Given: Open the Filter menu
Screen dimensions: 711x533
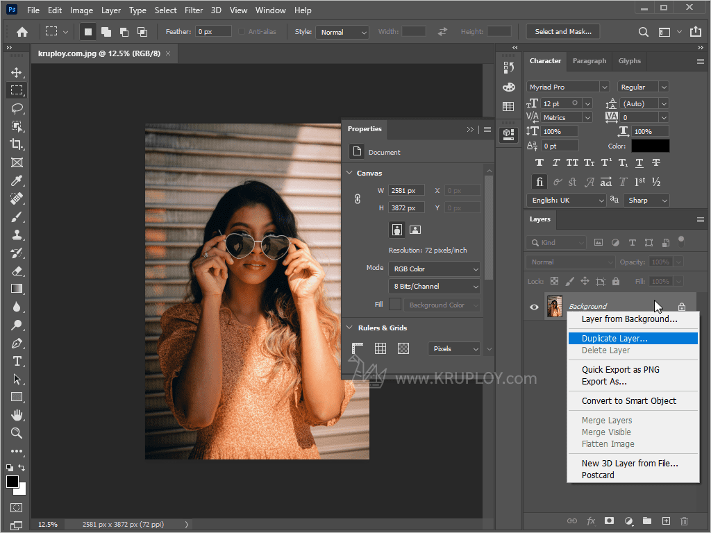Looking at the screenshot, I should tap(194, 10).
